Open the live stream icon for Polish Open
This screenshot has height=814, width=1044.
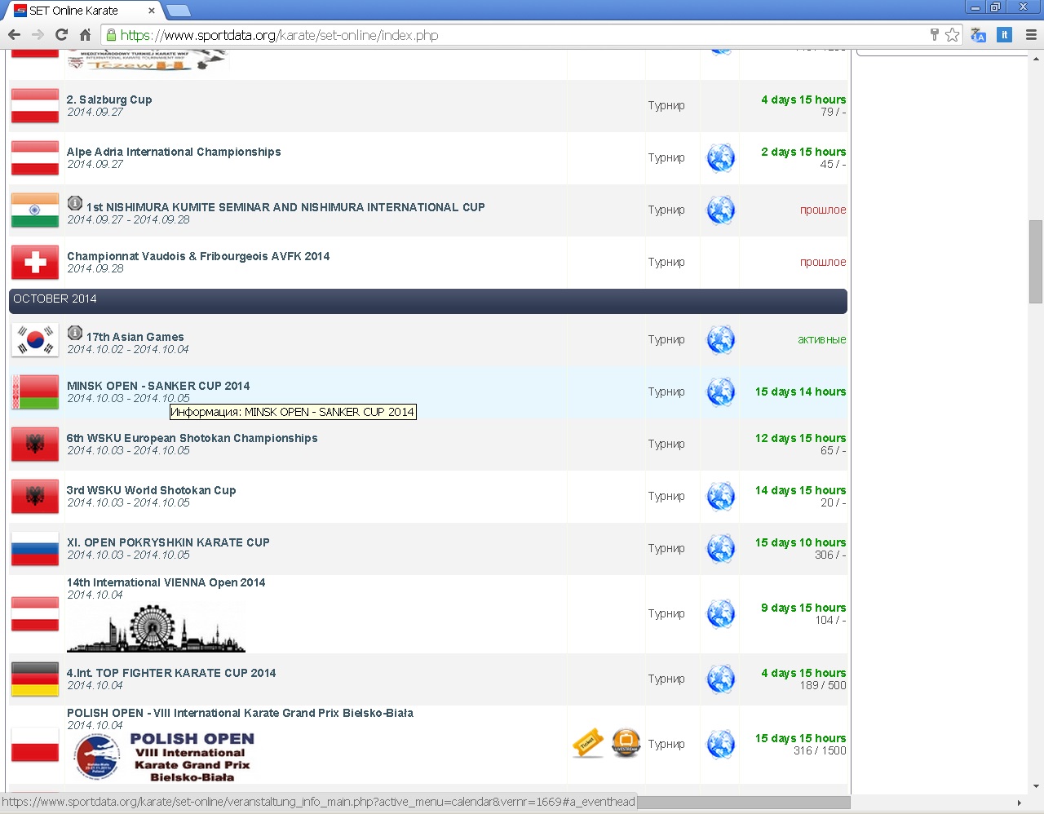click(626, 743)
